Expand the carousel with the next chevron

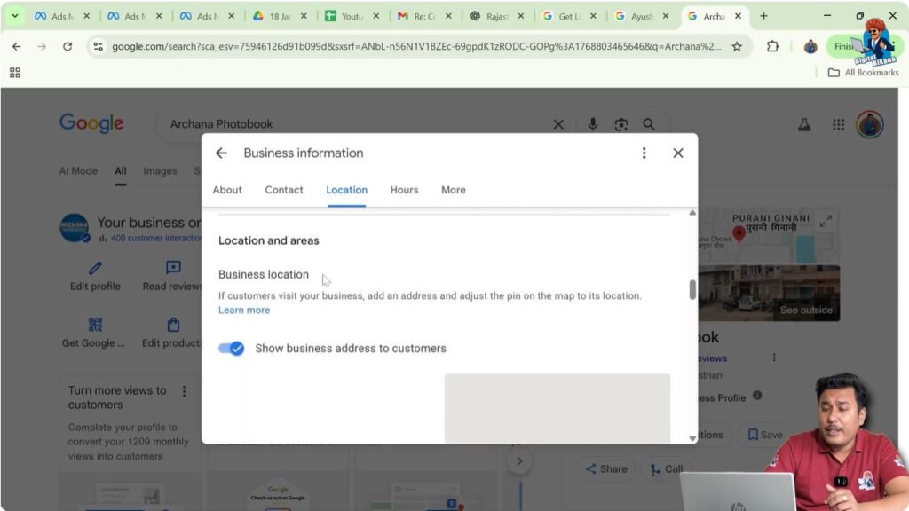tap(519, 460)
